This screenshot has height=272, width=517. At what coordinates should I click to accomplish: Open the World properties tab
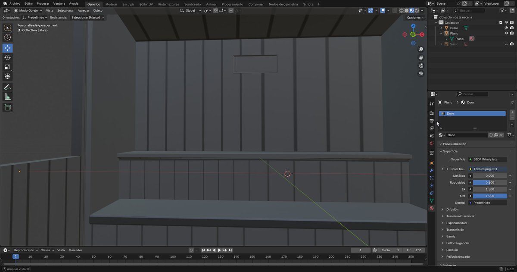(x=431, y=144)
